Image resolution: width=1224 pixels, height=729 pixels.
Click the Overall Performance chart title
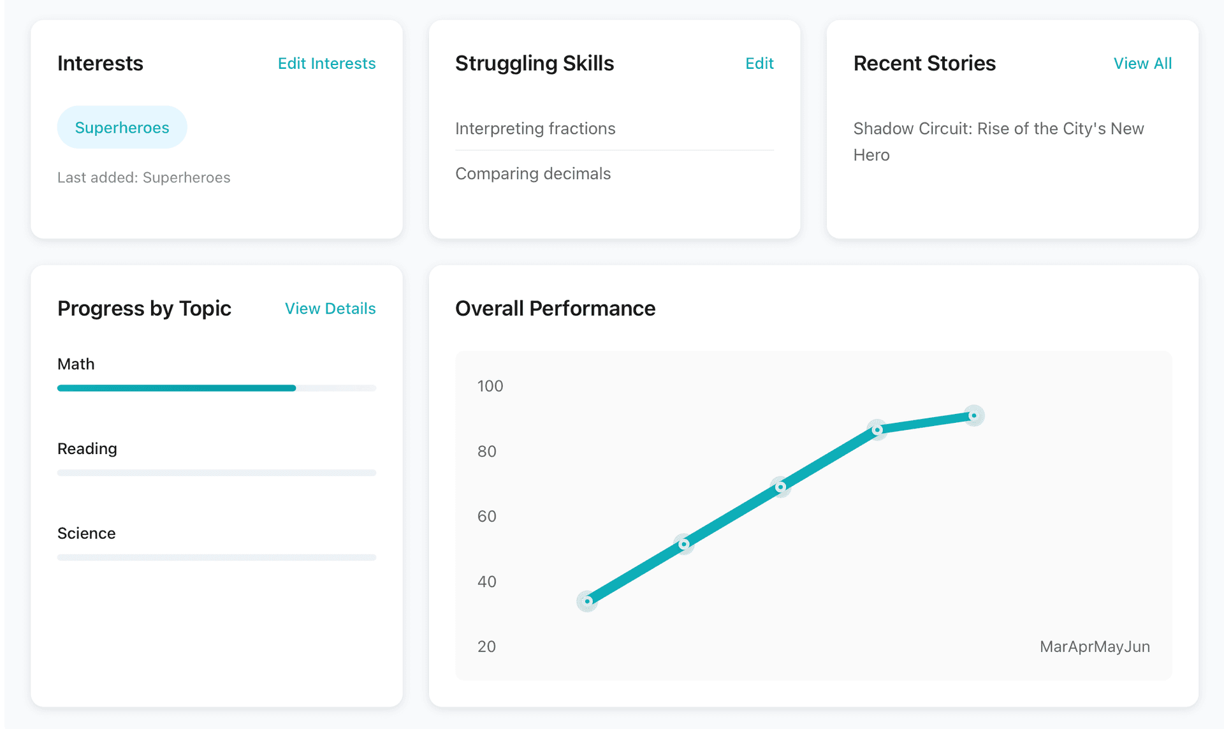(555, 309)
